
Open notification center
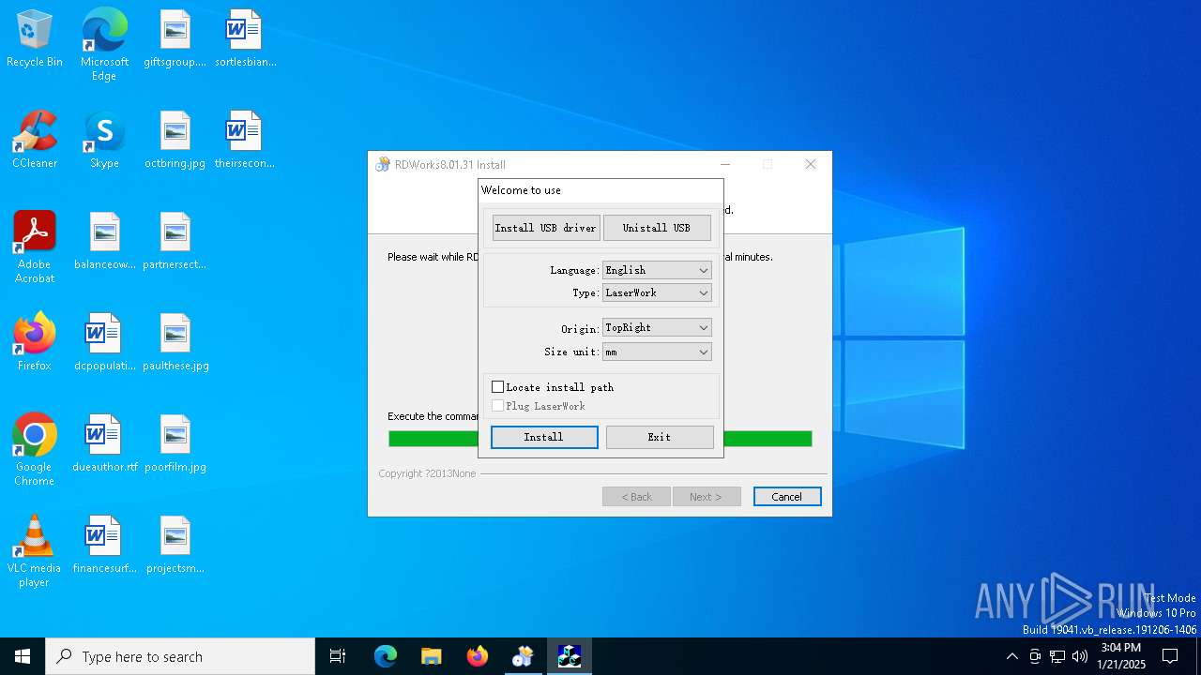tap(1170, 656)
